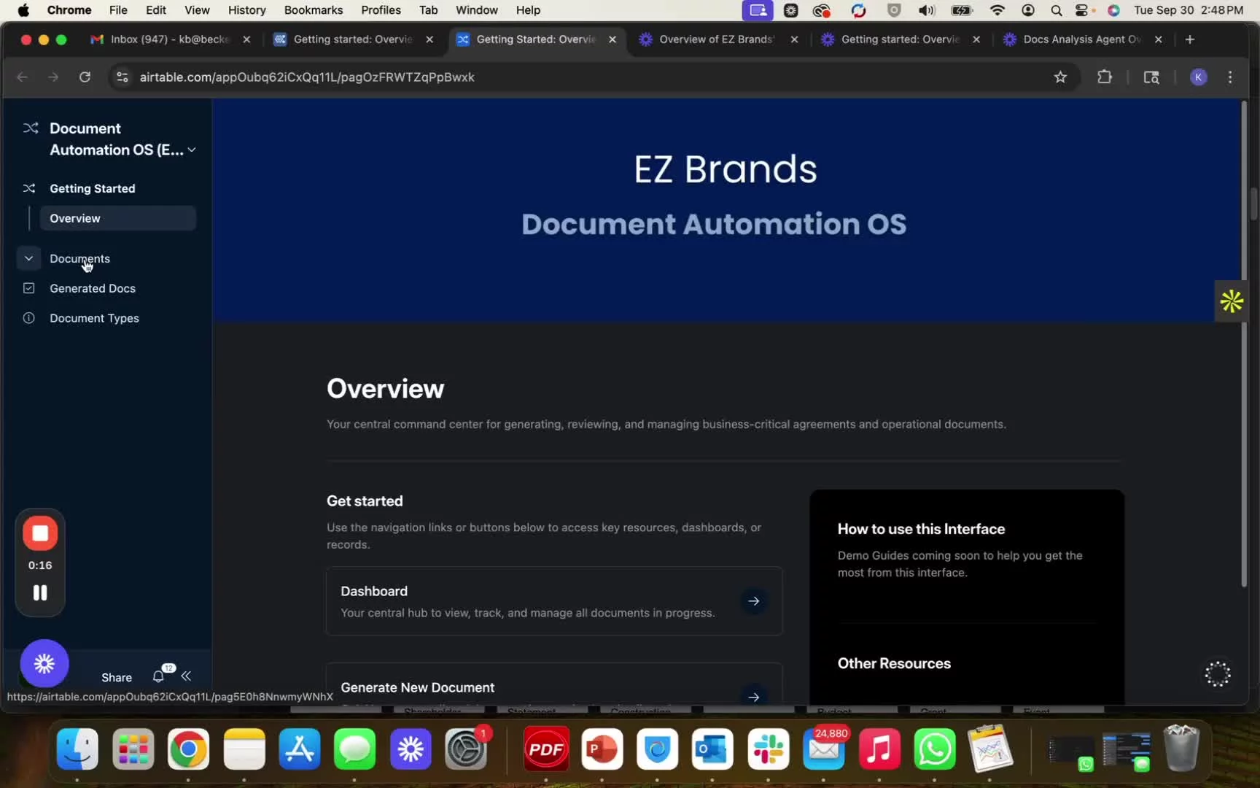Open Generated Docs checkbox item
The width and height of the screenshot is (1260, 788).
[x=93, y=288]
